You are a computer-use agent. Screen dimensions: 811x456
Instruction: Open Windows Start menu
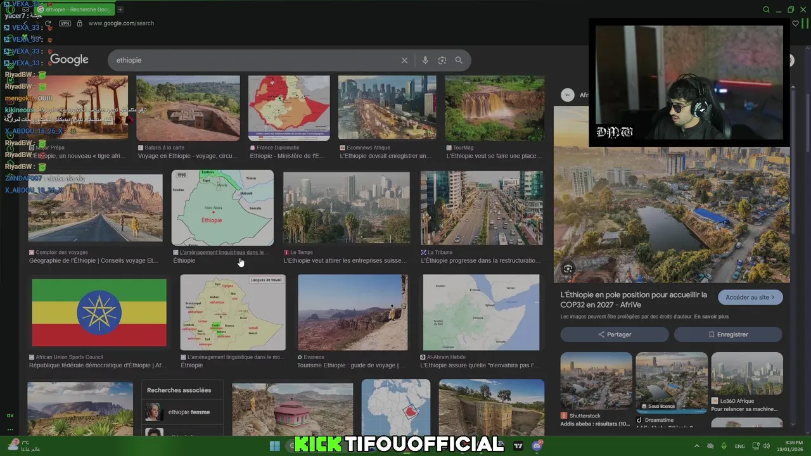(x=275, y=446)
